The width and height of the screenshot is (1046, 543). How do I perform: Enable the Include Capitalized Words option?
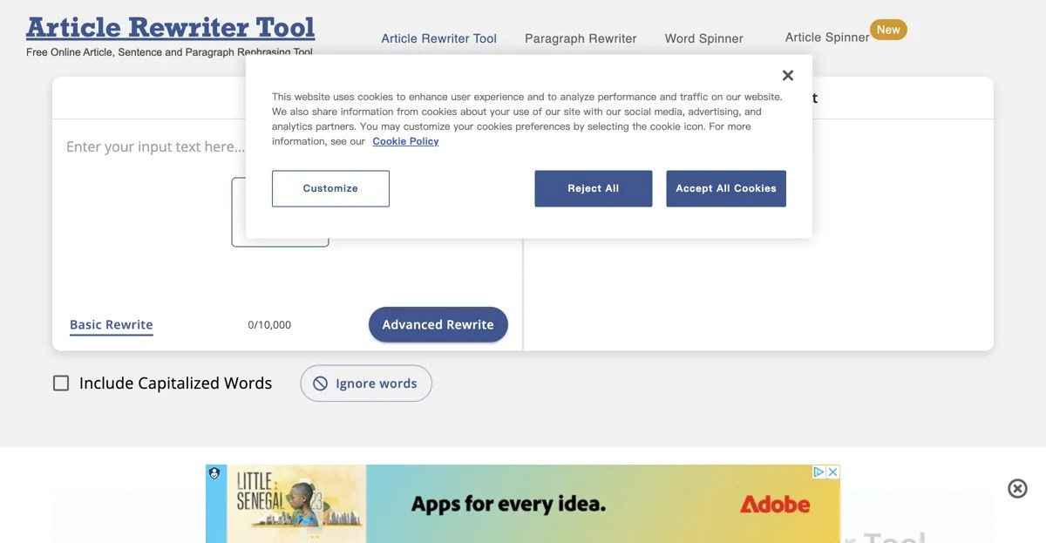tap(60, 383)
